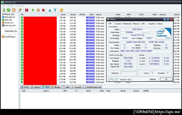Switch to Memory tab in CPU-Z
Viewport: 182px width, 115px height.
pos(136,24)
